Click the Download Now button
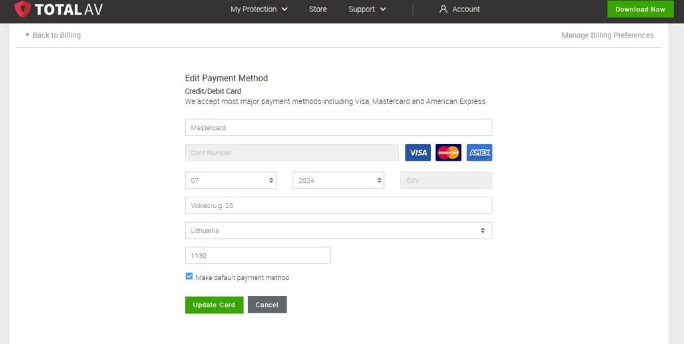 pos(641,9)
